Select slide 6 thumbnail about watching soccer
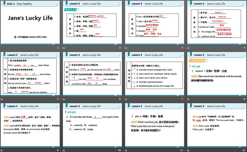The height and width of the screenshot is (152, 247). (x=92, y=74)
